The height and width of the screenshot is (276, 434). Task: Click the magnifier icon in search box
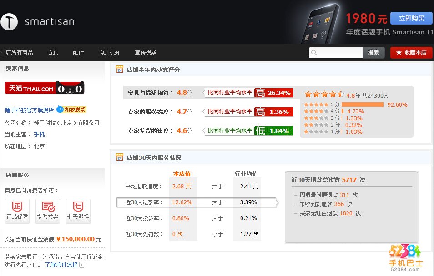[x=314, y=53]
